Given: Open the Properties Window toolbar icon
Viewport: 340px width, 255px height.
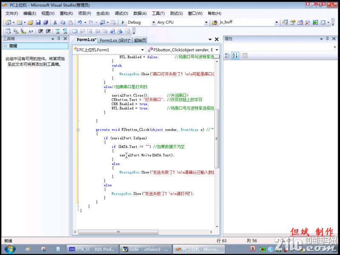Looking at the screenshot, I should click(x=292, y=23).
